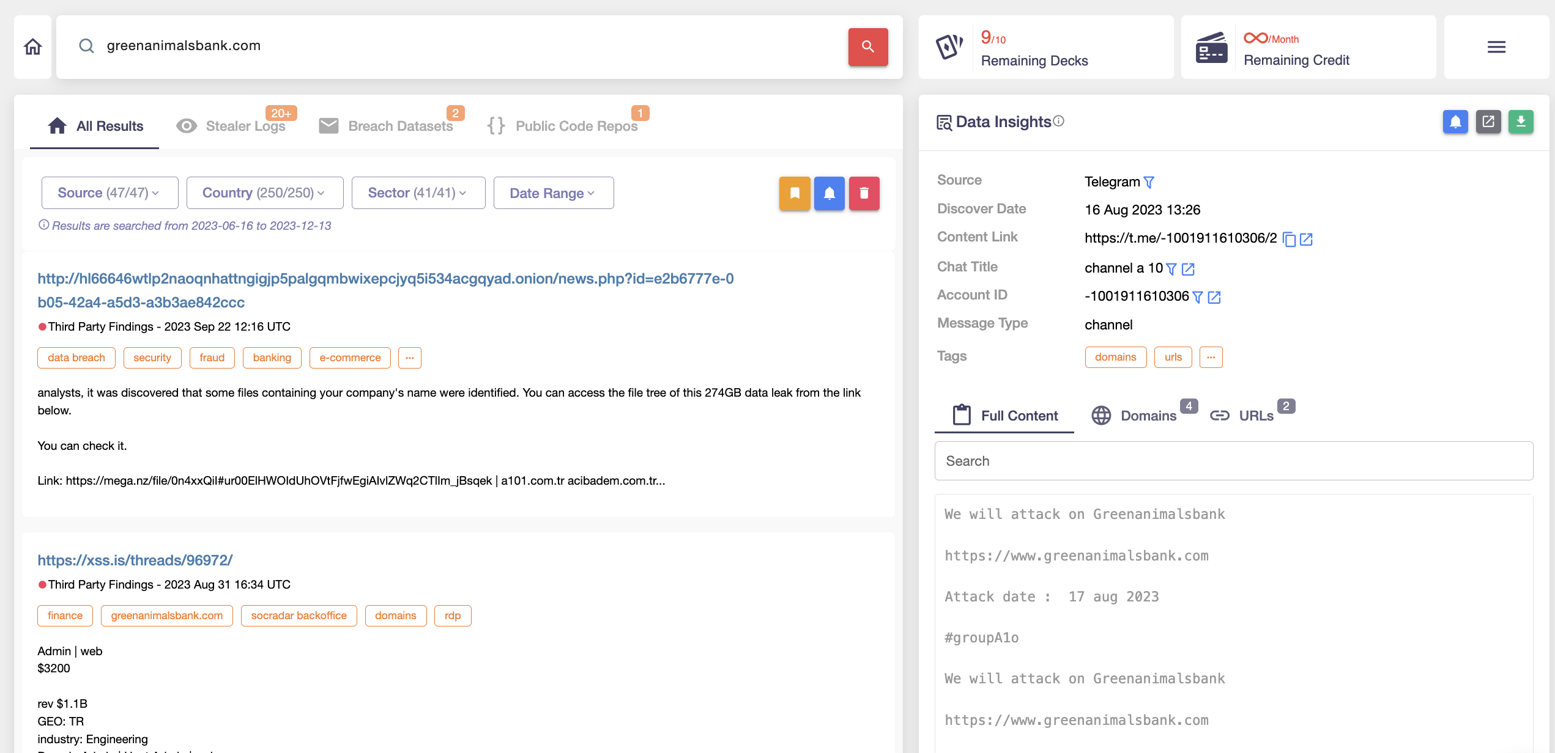The height and width of the screenshot is (753, 1555).
Task: Click the data breach tag
Action: (x=76, y=358)
